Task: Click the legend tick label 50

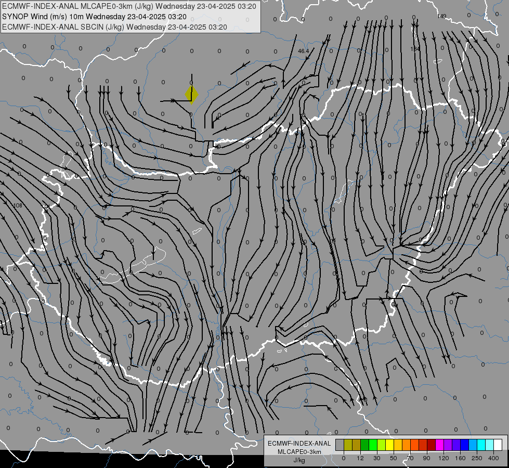Action: [x=394, y=458]
